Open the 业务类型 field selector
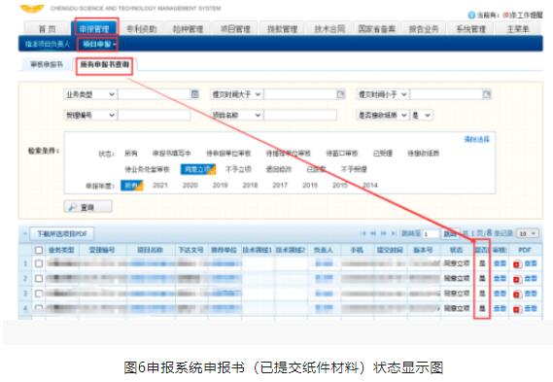The height and width of the screenshot is (382, 553). (x=90, y=94)
